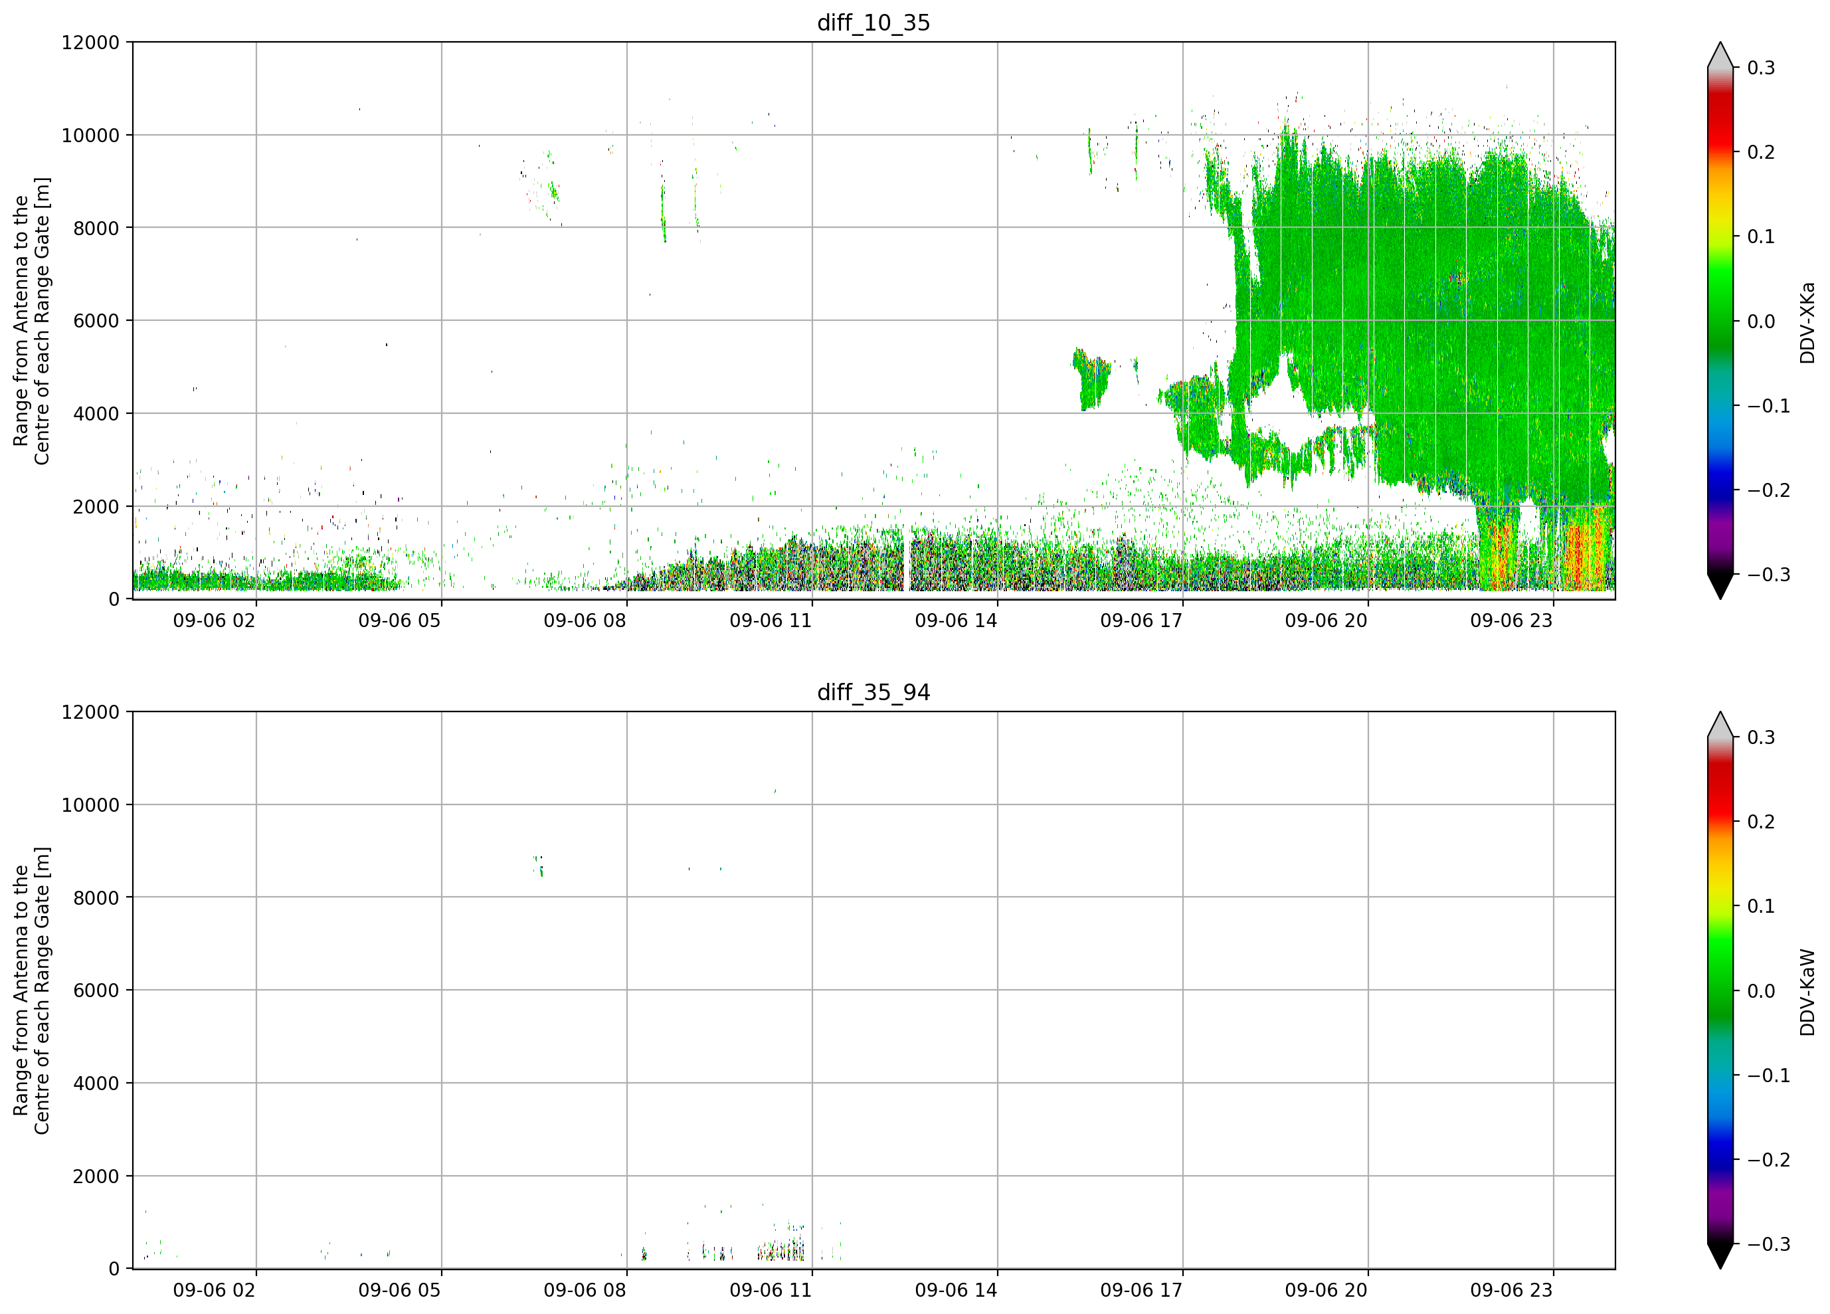Click the 6000 y-tick of diff_35_94 plot
Image resolution: width=1830 pixels, height=1314 pixels.
96,991
